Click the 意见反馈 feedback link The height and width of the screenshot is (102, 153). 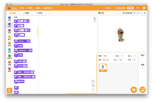(x=119, y=8)
